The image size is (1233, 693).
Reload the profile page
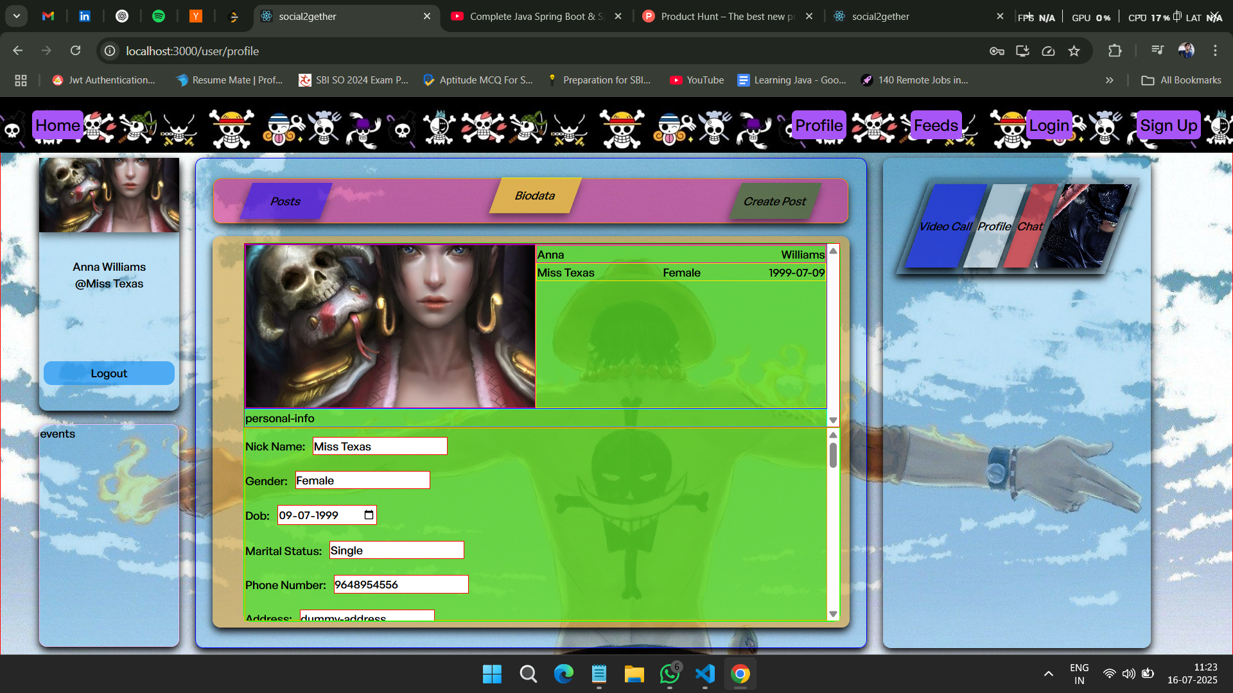click(75, 50)
